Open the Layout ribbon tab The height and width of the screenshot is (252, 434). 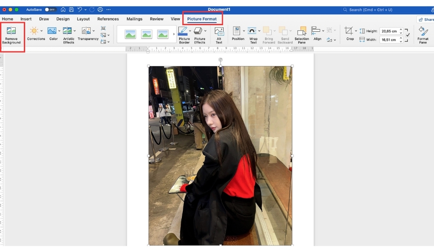pyautogui.click(x=83, y=19)
